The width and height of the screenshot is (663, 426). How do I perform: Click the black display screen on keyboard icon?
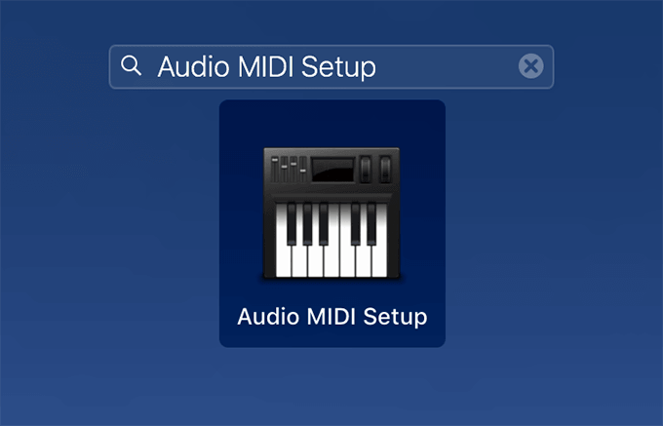click(x=332, y=170)
